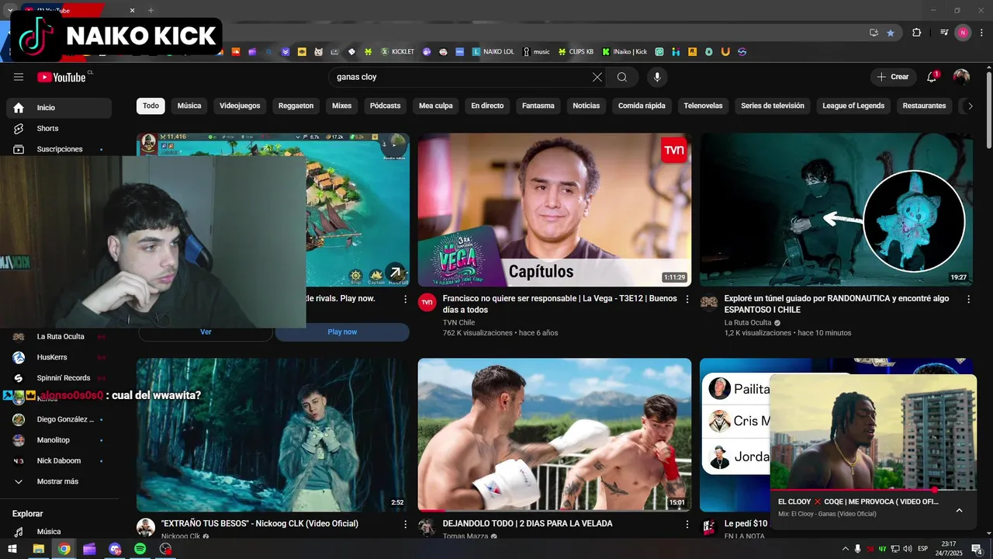The image size is (993, 559).
Task: Open the Windows Start menu
Action: [x=13, y=549]
